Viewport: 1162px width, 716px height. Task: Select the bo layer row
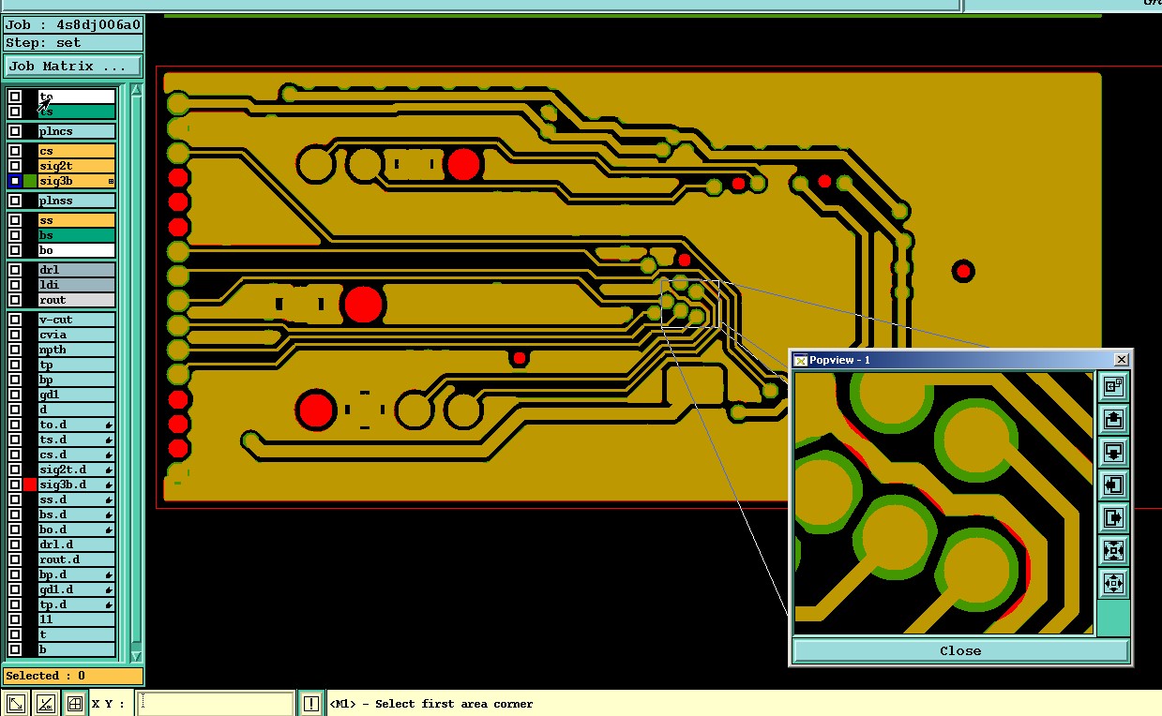click(77, 250)
